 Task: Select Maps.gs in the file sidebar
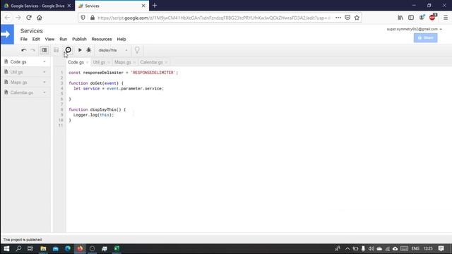coord(18,83)
